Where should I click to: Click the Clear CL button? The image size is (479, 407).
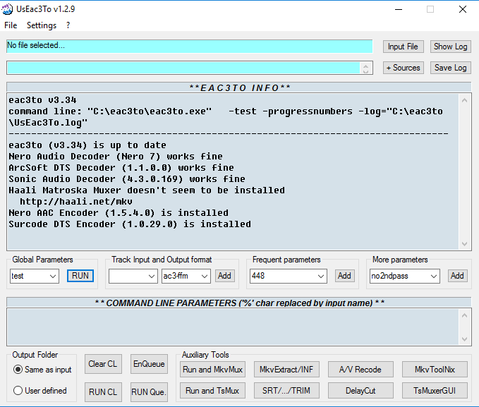103,364
